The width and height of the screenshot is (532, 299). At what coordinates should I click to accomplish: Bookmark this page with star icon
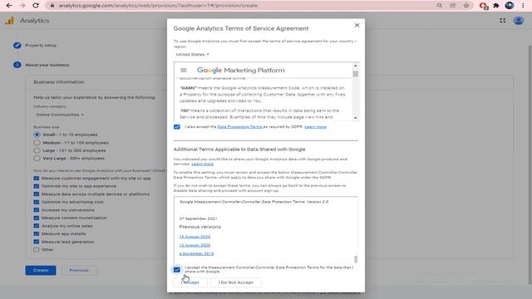coord(466,6)
